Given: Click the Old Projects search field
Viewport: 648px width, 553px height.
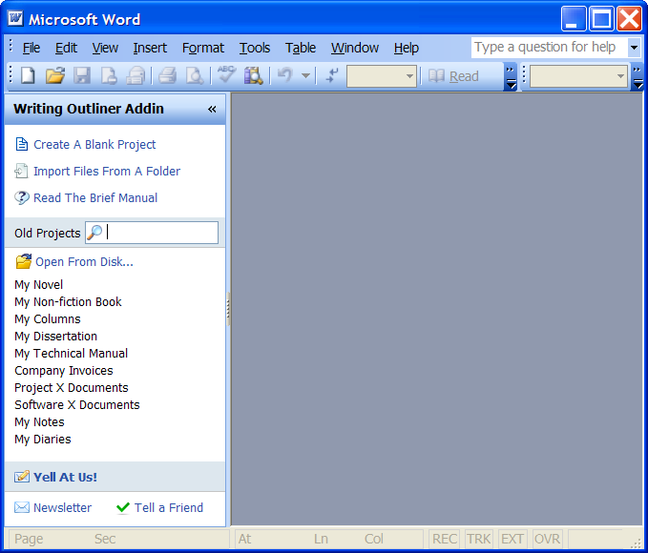Looking at the screenshot, I should coord(152,233).
